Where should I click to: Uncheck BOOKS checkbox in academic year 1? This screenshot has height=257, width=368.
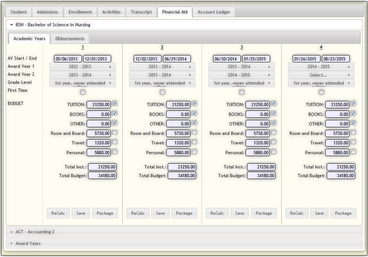click(x=114, y=113)
